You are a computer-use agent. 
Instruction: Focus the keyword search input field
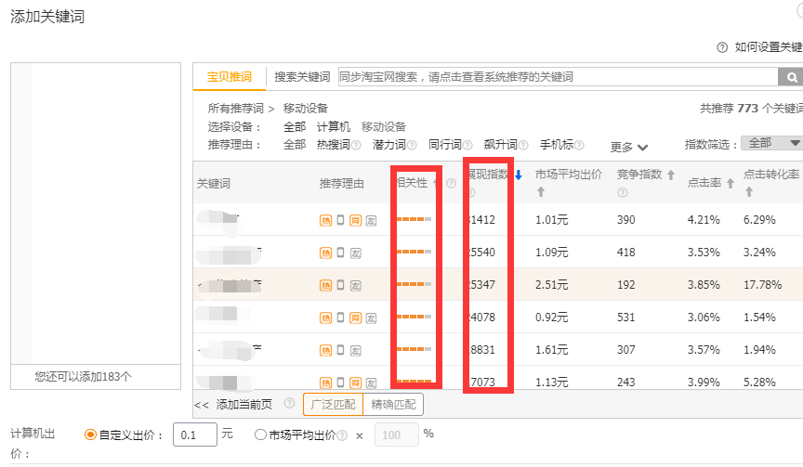559,77
